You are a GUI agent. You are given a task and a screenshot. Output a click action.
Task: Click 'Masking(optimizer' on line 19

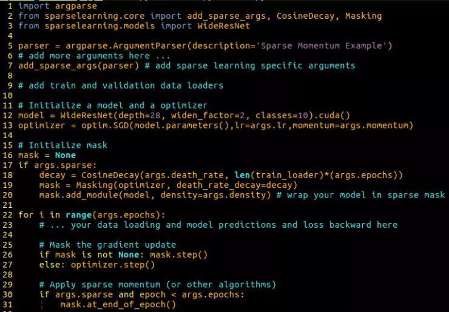coord(121,185)
